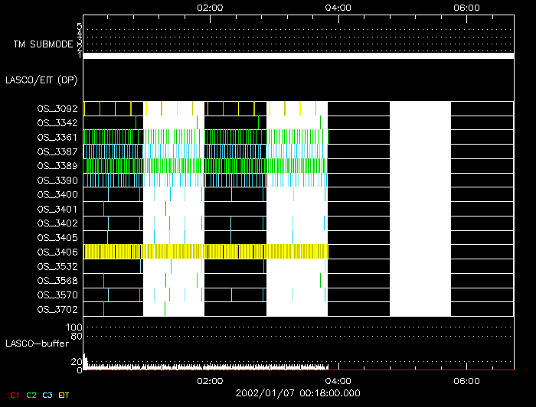Screen dimensions: 536x407
Task: Click the TM SUBMODE axis label
Action: pos(43,44)
